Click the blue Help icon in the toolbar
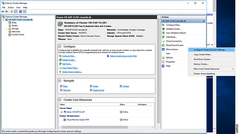 pos(20,11)
